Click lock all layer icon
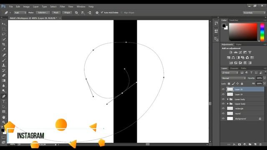 pos(242,83)
